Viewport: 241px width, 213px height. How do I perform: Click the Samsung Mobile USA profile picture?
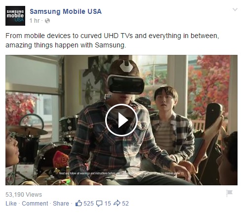pos(15,16)
